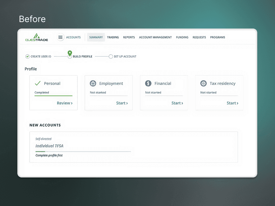Open the Accounts menu label
The height and width of the screenshot is (206, 275).
[73, 37]
